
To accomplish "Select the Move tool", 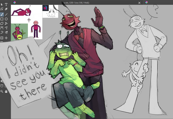I will [6, 38].
